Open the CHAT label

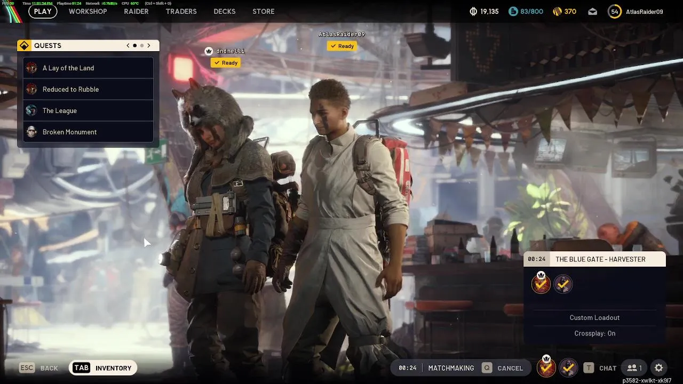(x=608, y=368)
